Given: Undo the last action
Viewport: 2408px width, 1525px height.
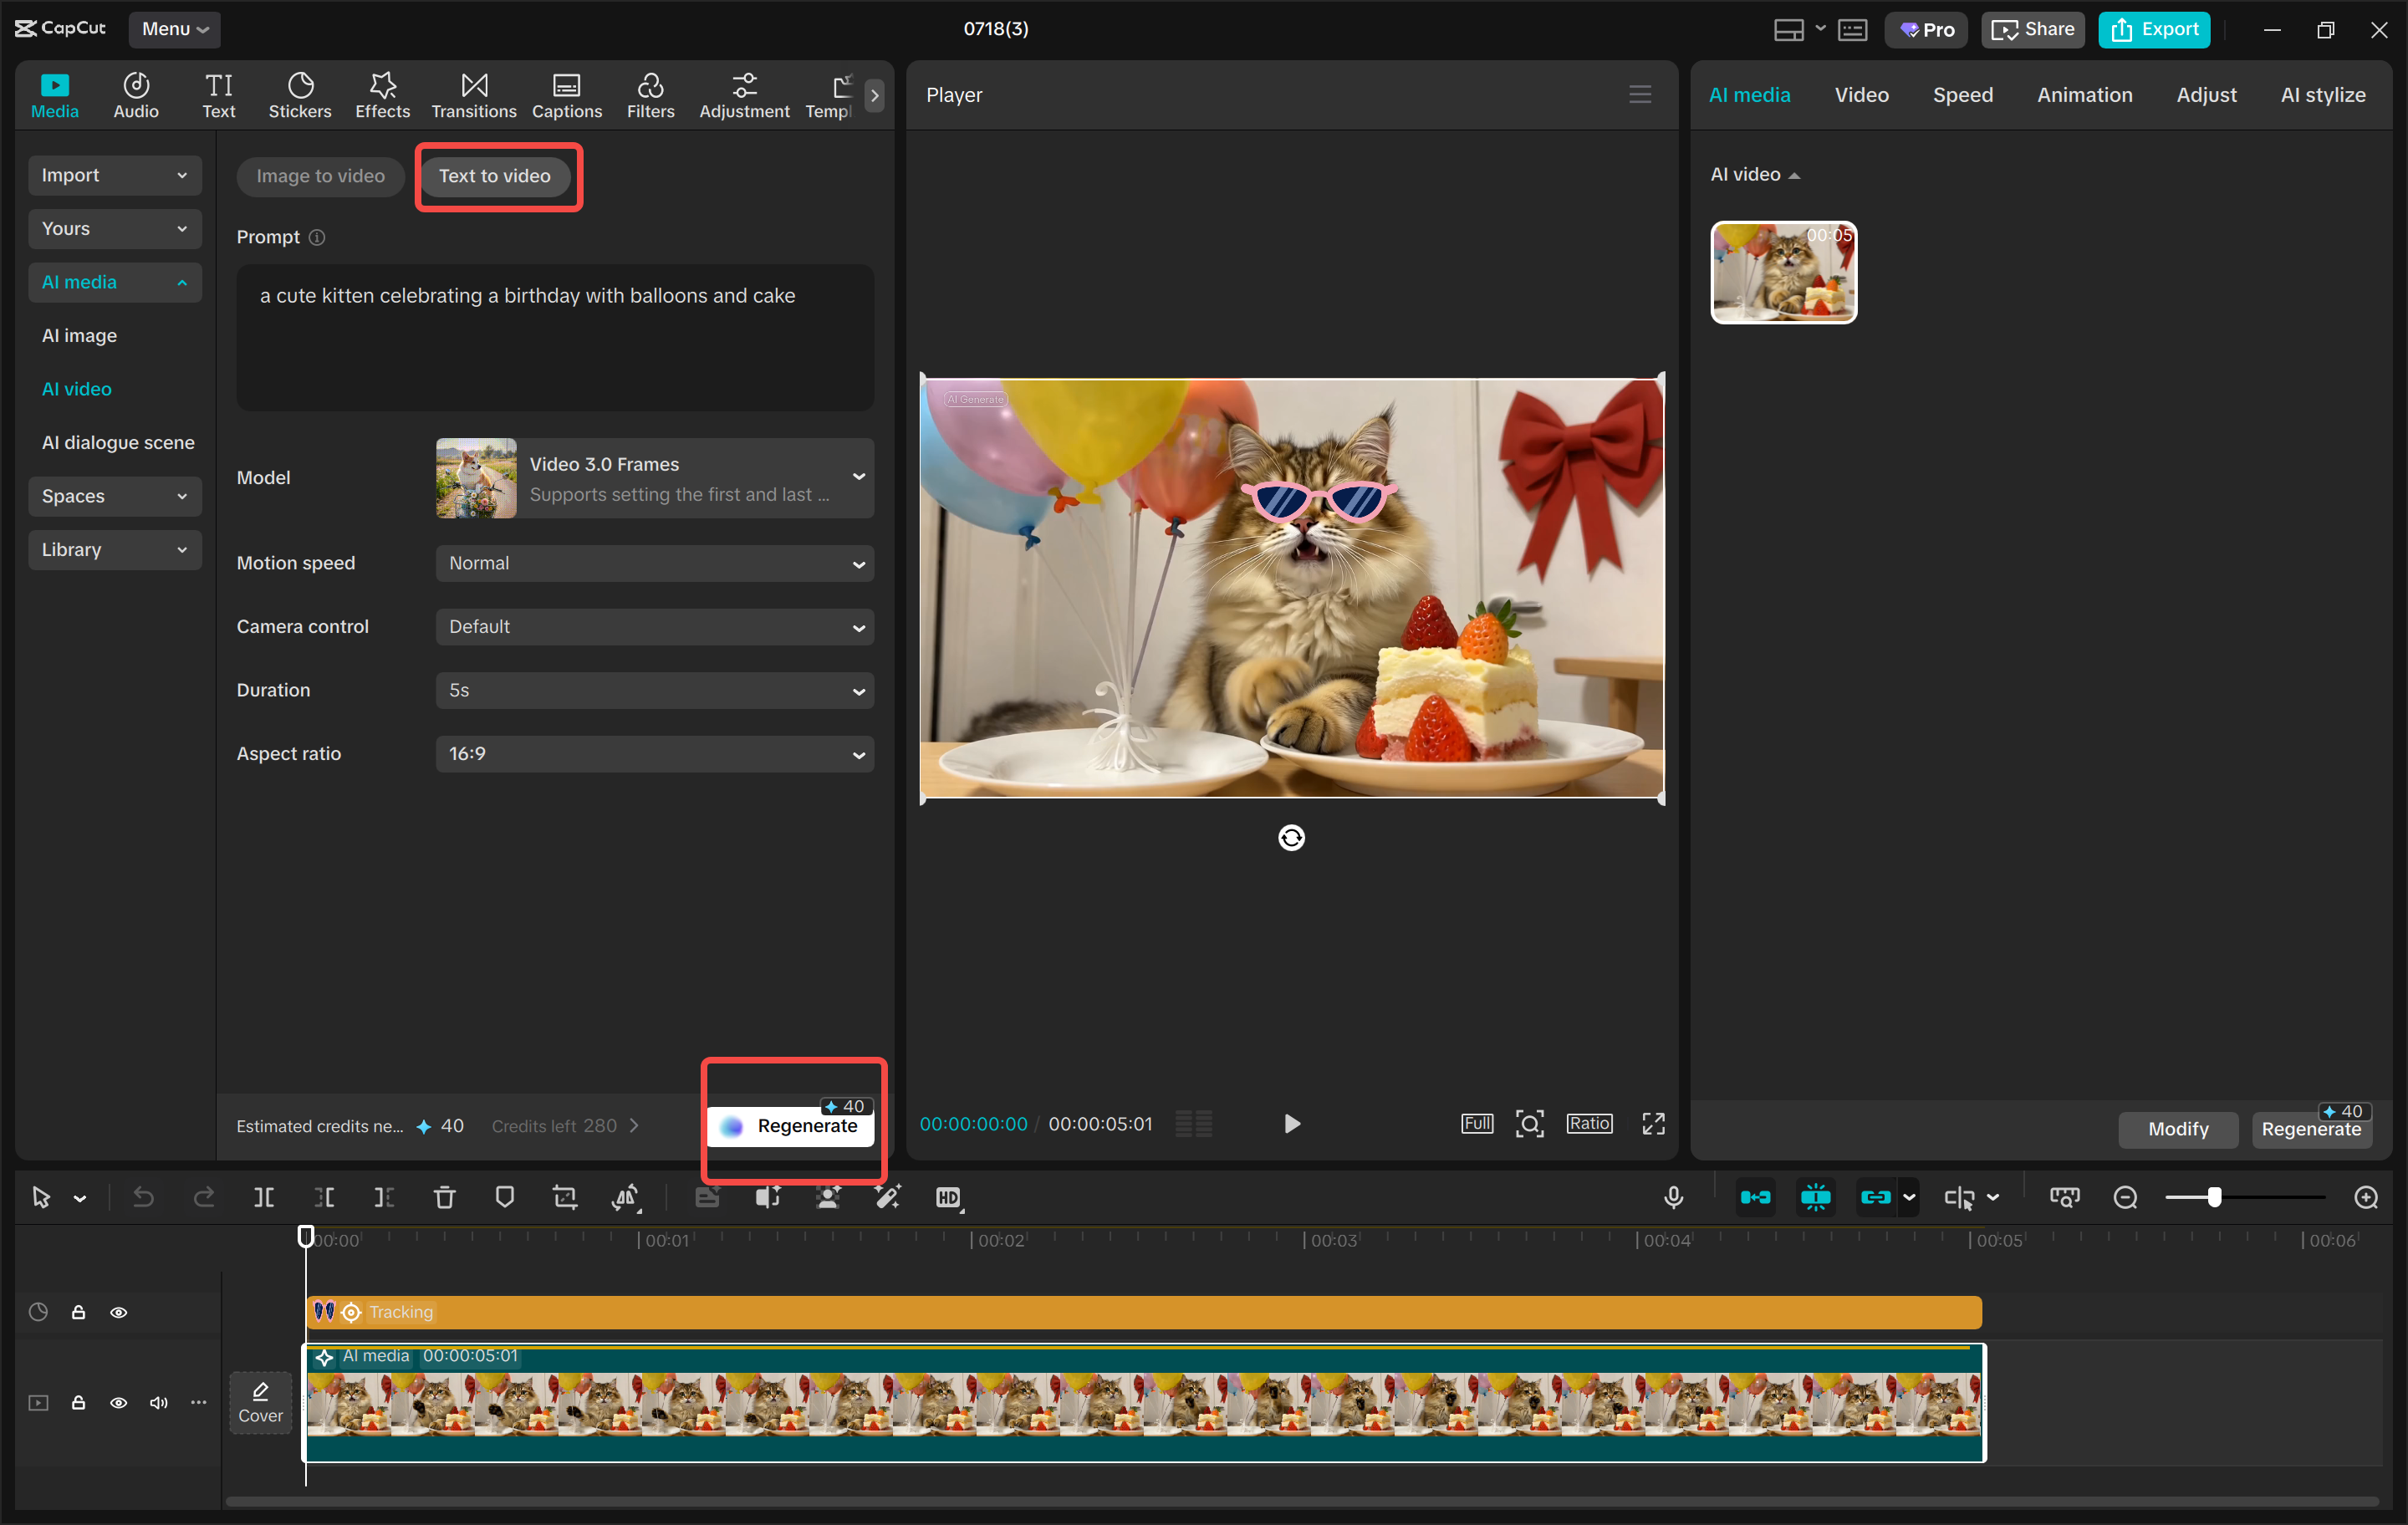Looking at the screenshot, I should click(x=143, y=1197).
